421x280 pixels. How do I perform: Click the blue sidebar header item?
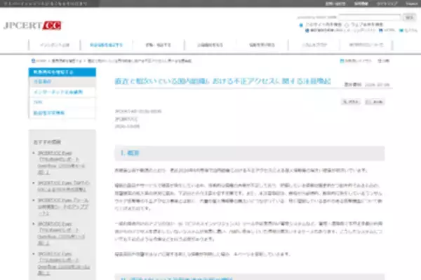(62, 72)
